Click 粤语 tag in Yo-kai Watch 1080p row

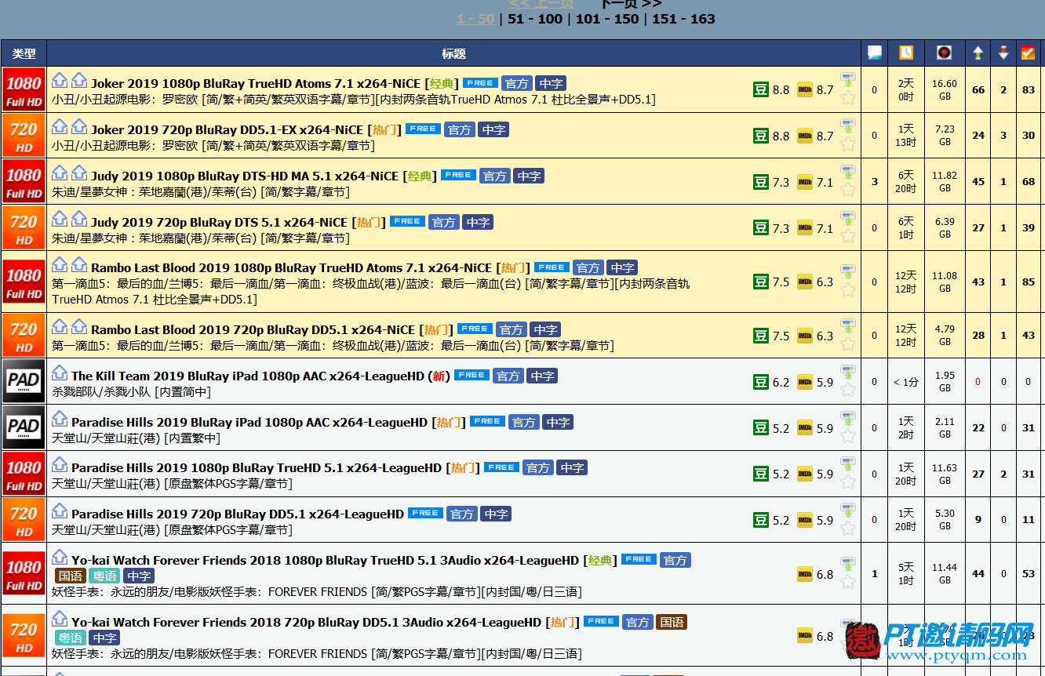[105, 576]
